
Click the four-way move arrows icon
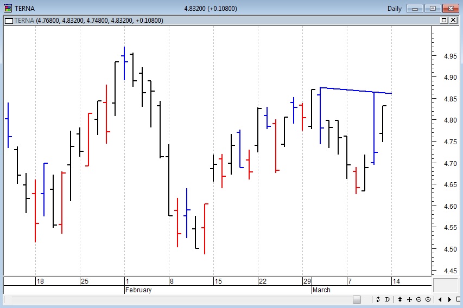[x=409, y=299]
